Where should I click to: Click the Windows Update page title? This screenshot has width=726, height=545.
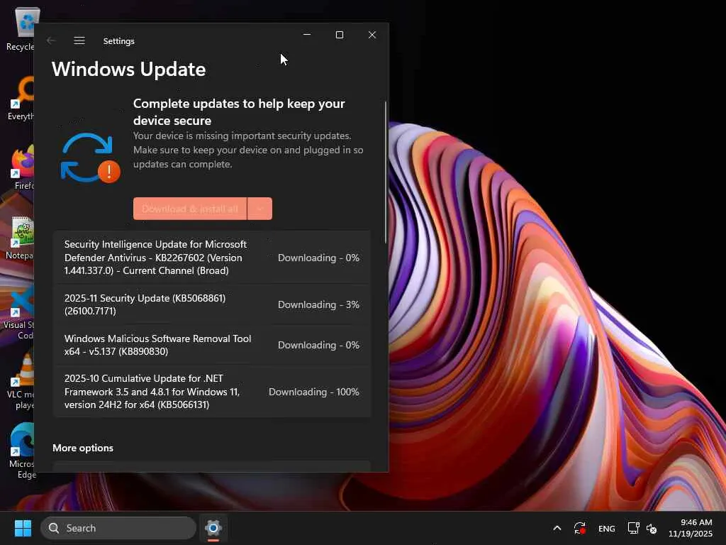(x=129, y=69)
